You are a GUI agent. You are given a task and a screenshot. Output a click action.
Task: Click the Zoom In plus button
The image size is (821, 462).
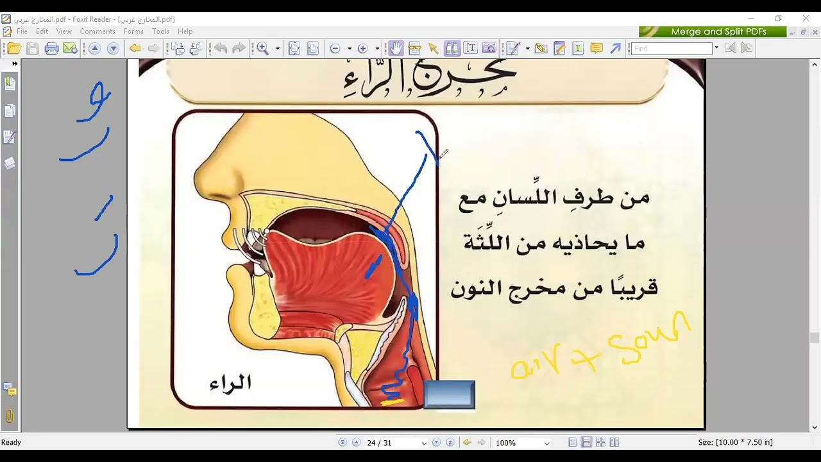point(362,48)
